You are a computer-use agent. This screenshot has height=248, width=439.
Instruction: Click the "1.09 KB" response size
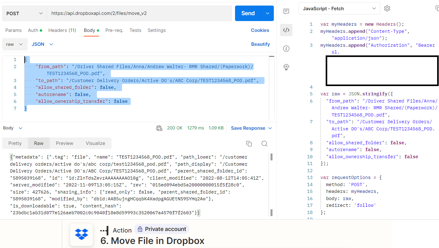[216, 128]
